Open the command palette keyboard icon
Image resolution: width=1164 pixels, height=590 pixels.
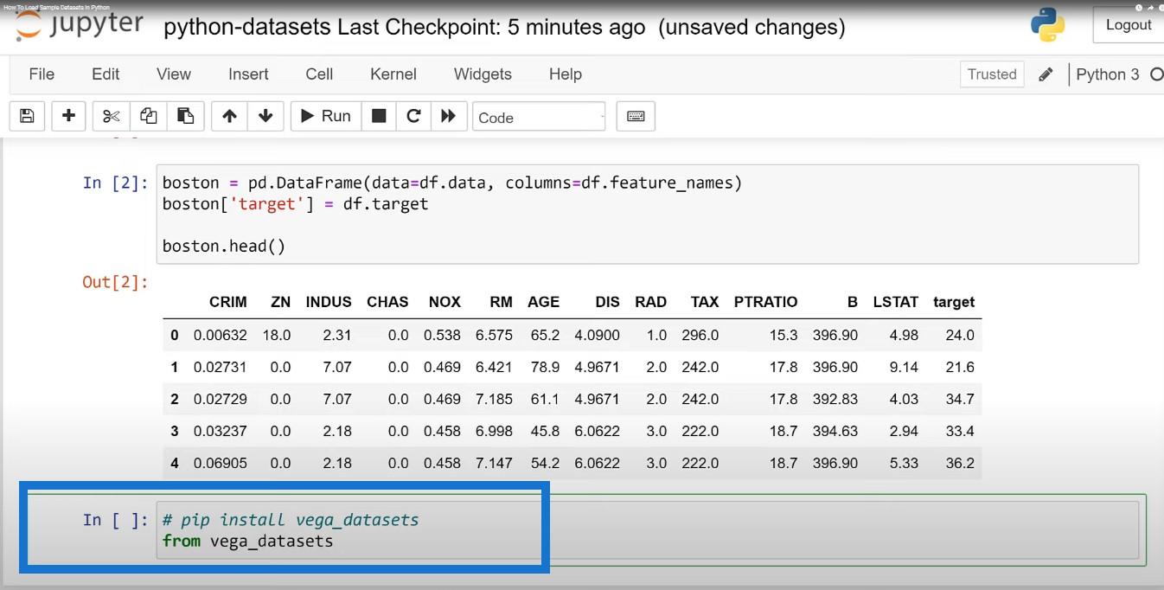click(636, 116)
